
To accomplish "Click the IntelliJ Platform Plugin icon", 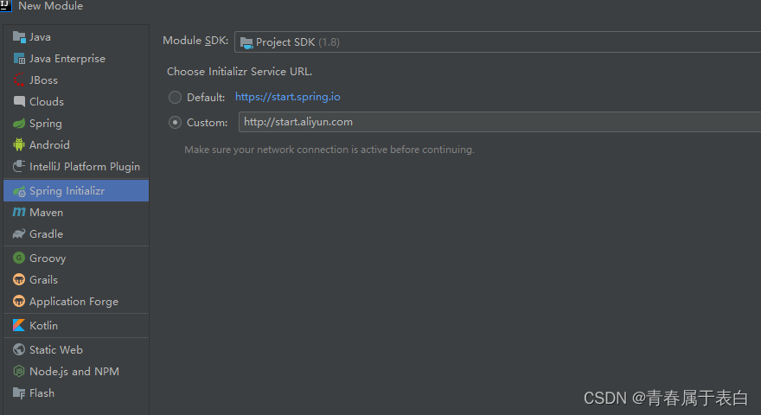I will click(19, 167).
